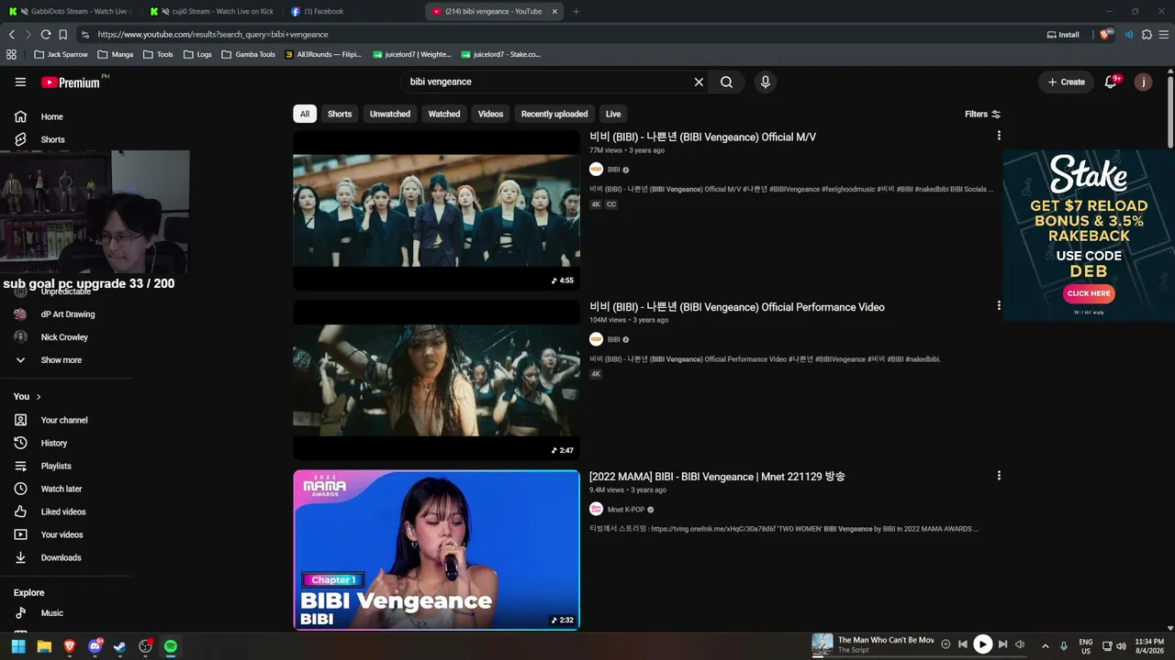
Task: Open options for 2022 MAMA BIBI result
Action: click(999, 476)
